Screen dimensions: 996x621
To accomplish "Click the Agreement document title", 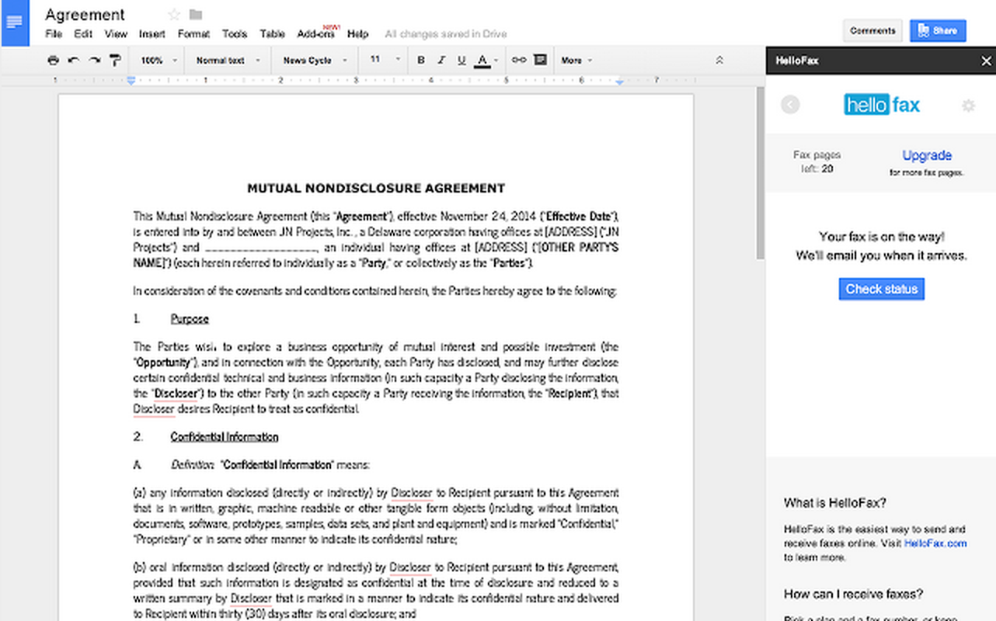I will pyautogui.click(x=85, y=15).
